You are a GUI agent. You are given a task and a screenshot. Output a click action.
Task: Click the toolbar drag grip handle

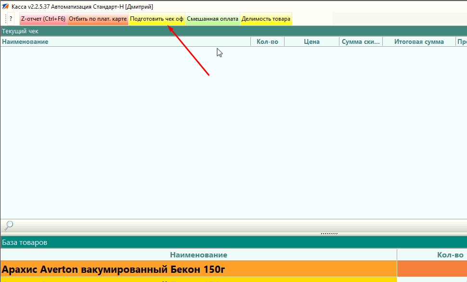[x=5, y=19]
